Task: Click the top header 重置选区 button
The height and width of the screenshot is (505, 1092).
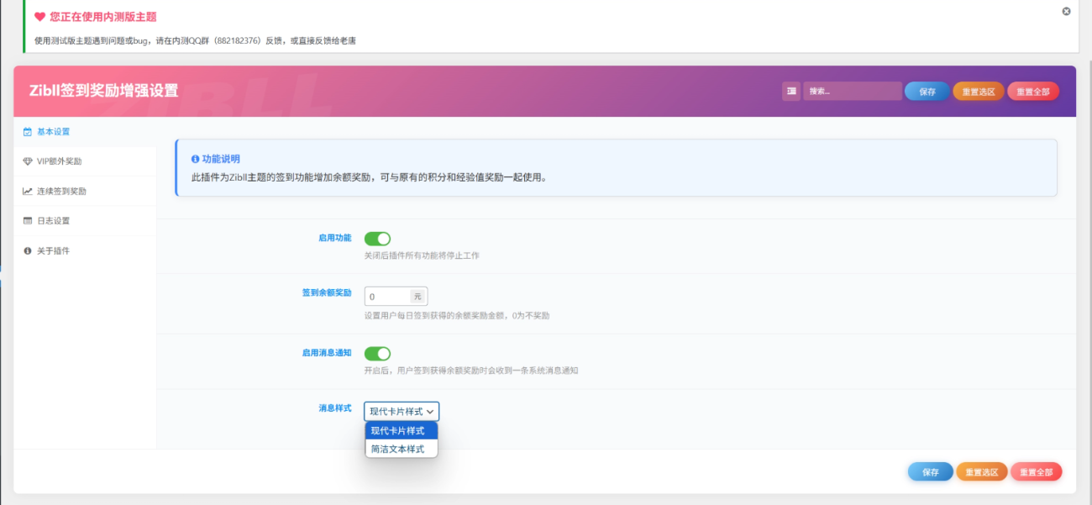Action: tap(979, 92)
